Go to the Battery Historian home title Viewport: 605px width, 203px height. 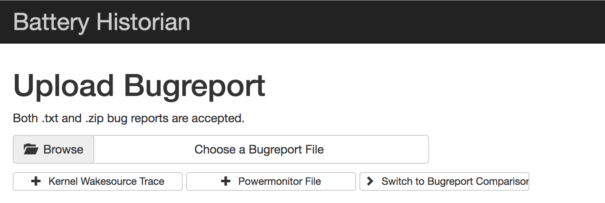(x=102, y=22)
